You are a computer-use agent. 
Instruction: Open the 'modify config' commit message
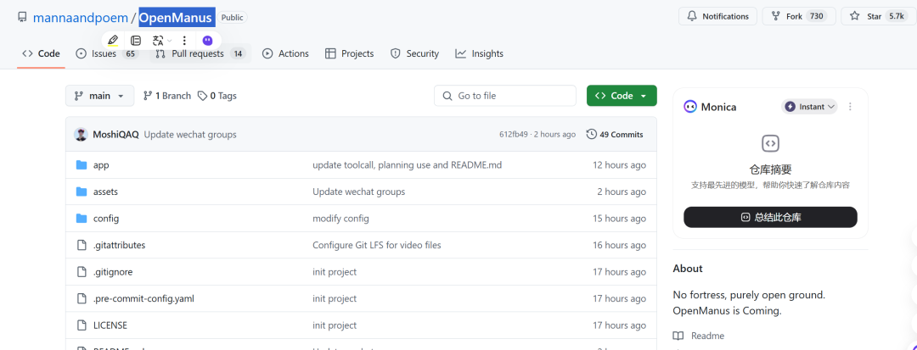340,219
